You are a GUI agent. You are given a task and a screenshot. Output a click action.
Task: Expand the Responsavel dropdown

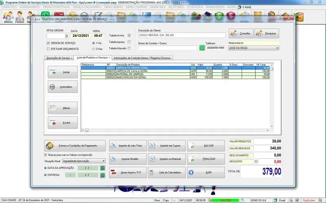click(277, 48)
